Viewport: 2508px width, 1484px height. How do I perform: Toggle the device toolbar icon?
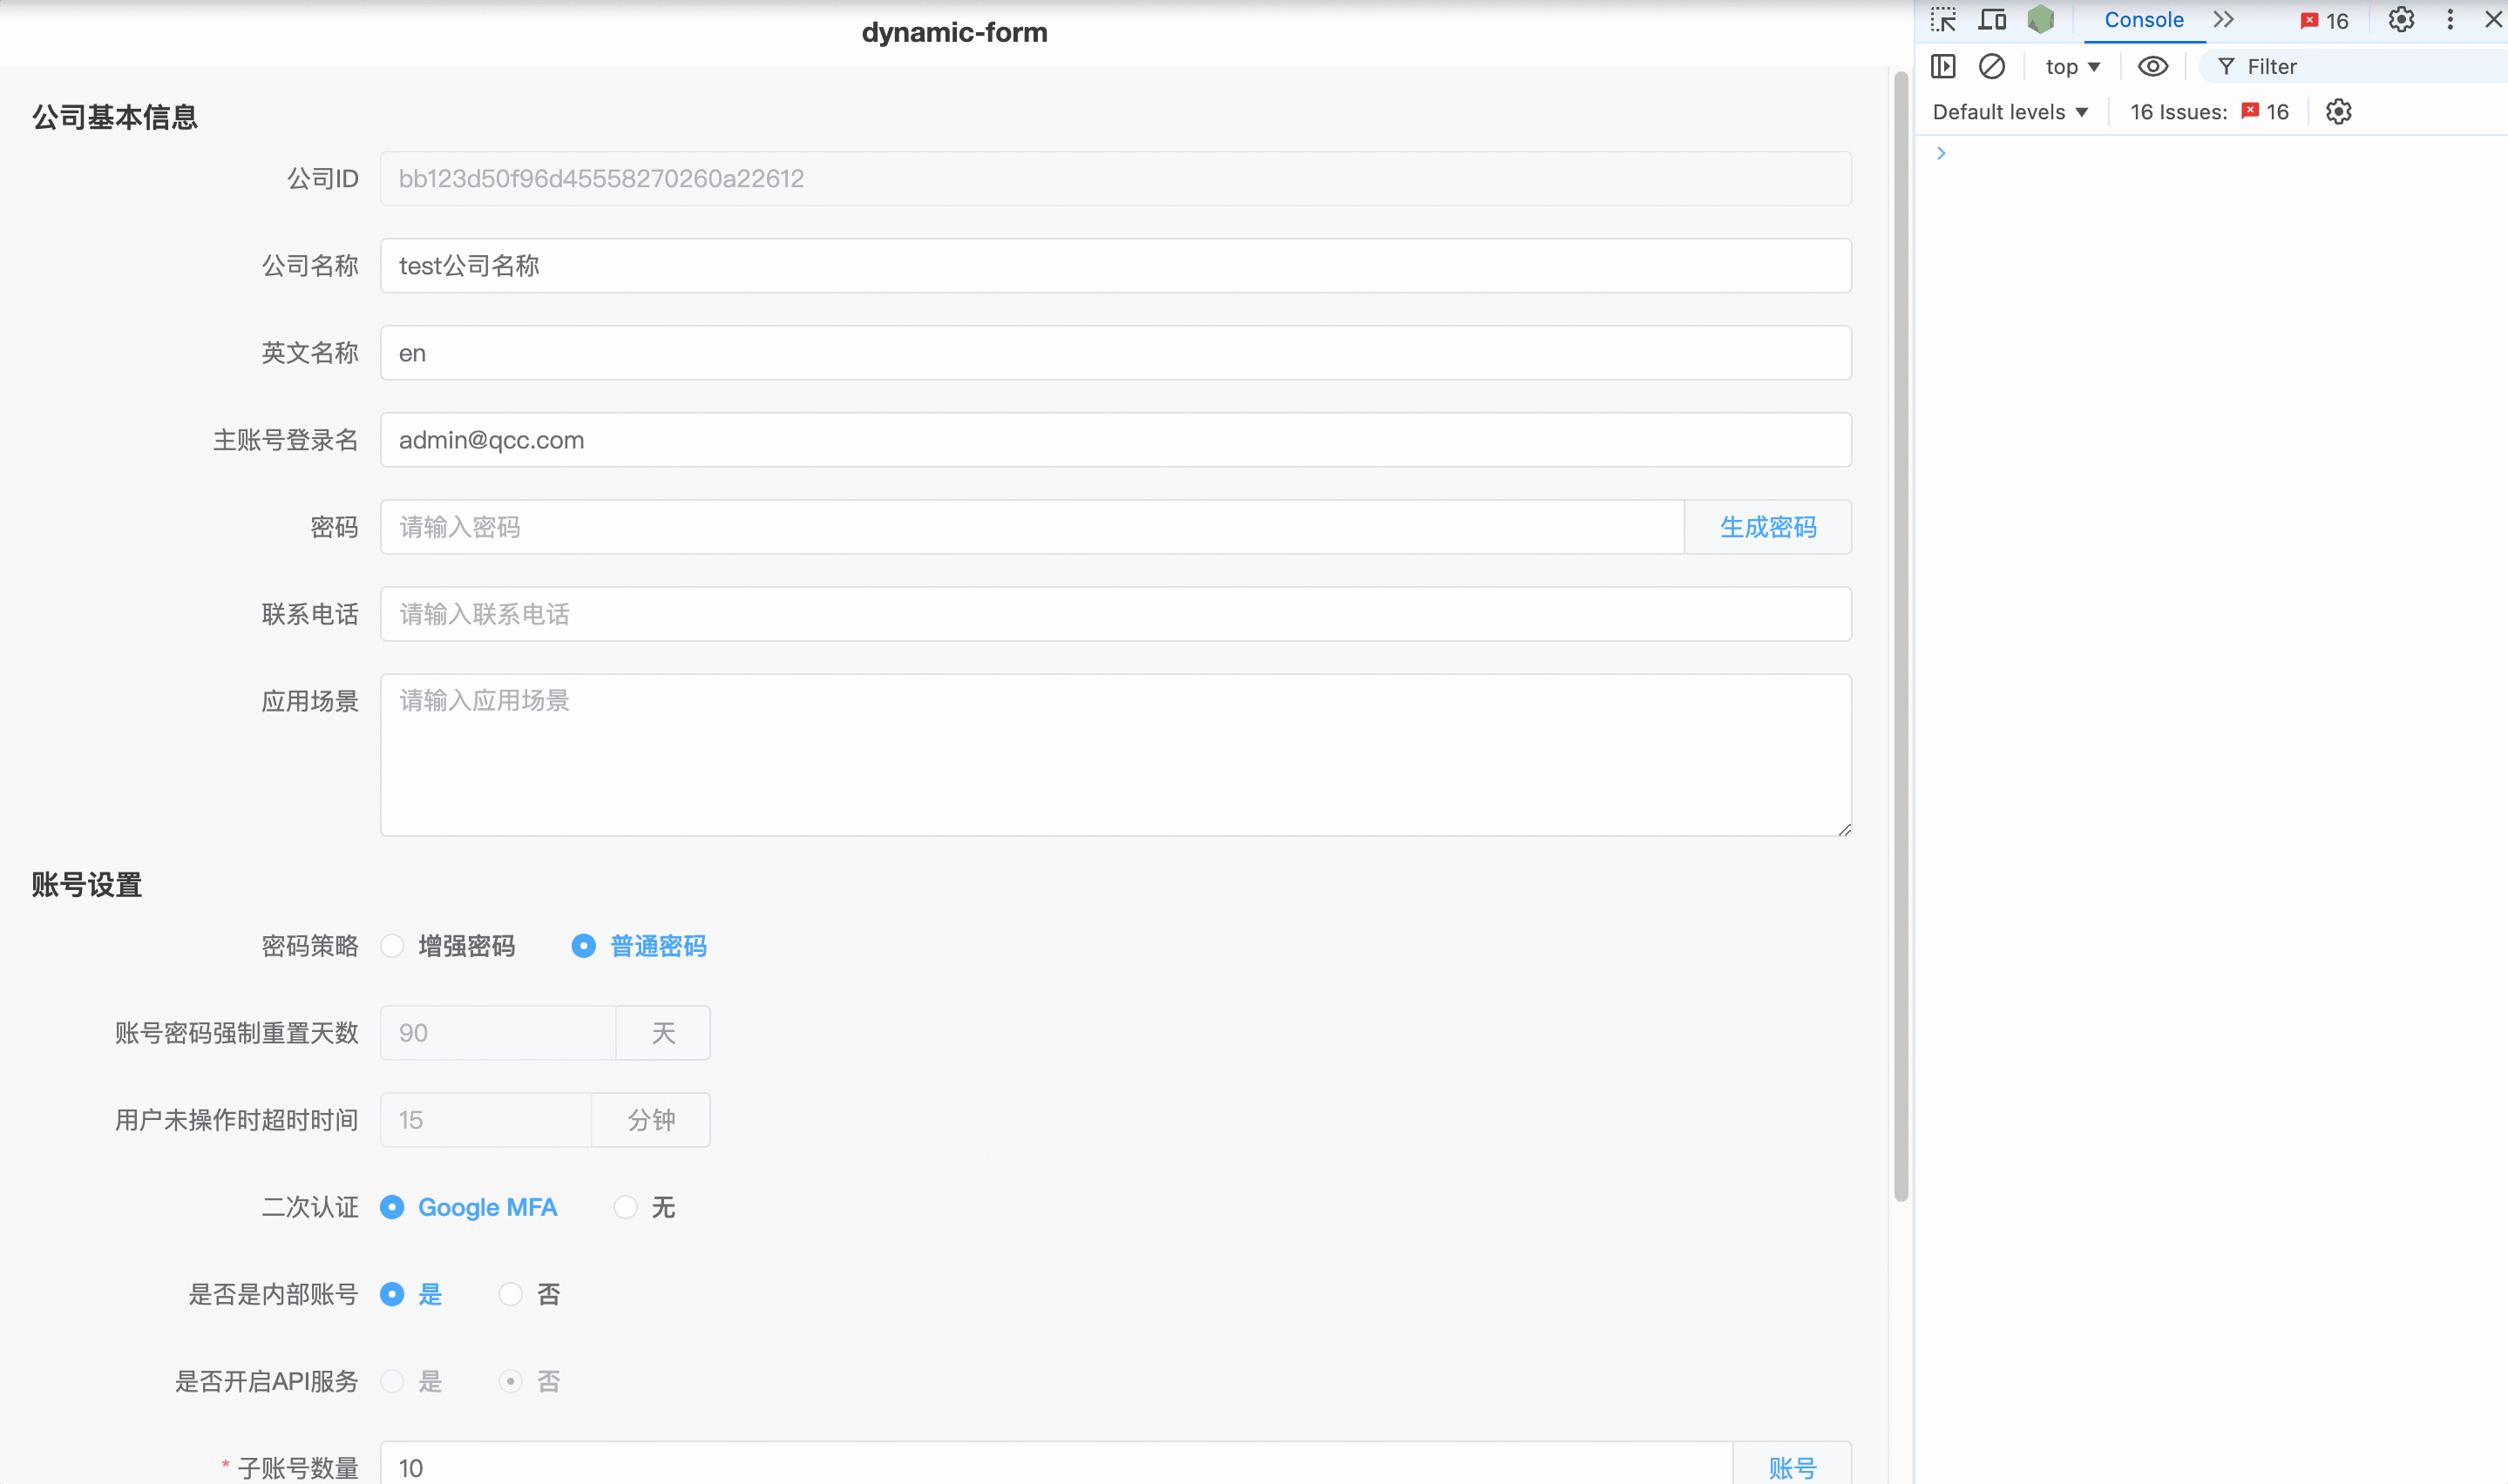[1992, 20]
